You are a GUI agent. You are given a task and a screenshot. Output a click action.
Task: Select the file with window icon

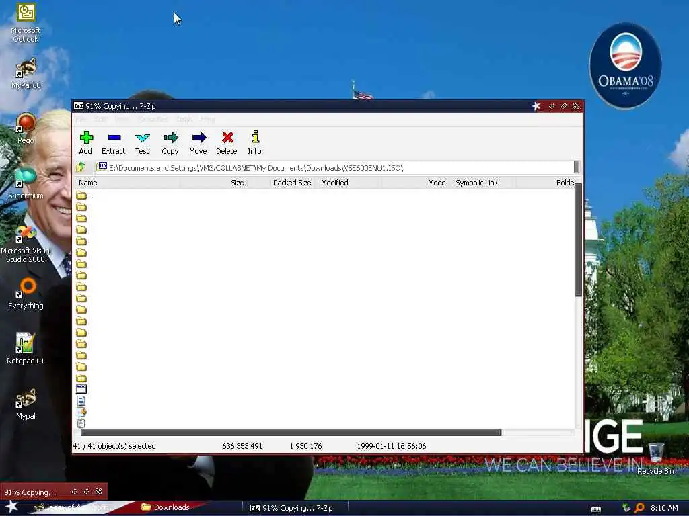coord(81,389)
